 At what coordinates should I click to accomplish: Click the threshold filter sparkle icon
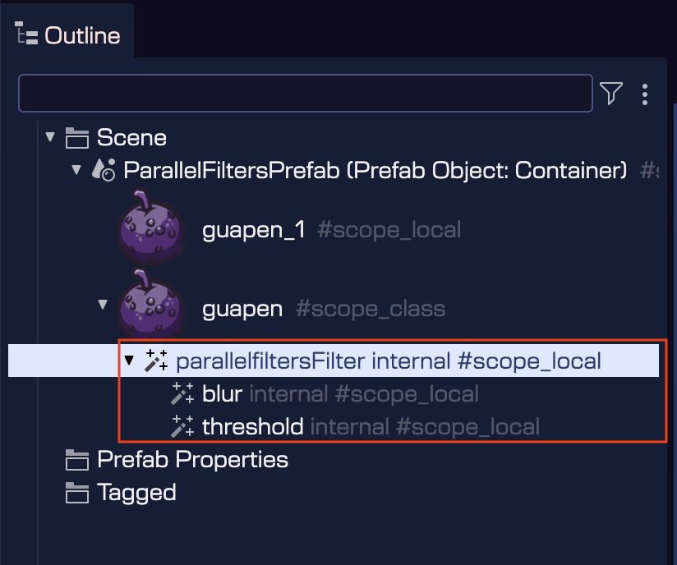(181, 426)
